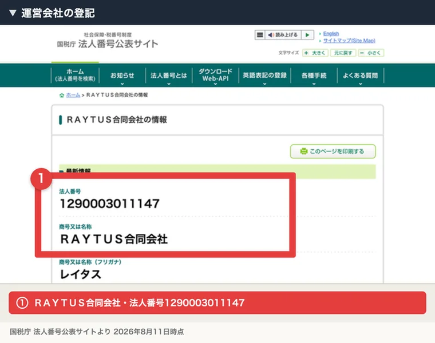435x343 pixels.
Task: Open the list menu icon beside 読み上げる
Action: (260, 35)
